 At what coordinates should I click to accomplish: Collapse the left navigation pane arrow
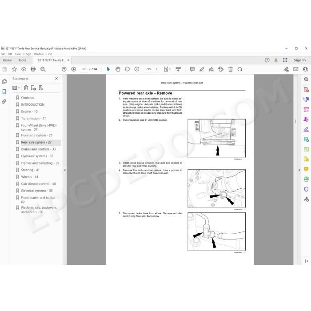tap(65, 170)
